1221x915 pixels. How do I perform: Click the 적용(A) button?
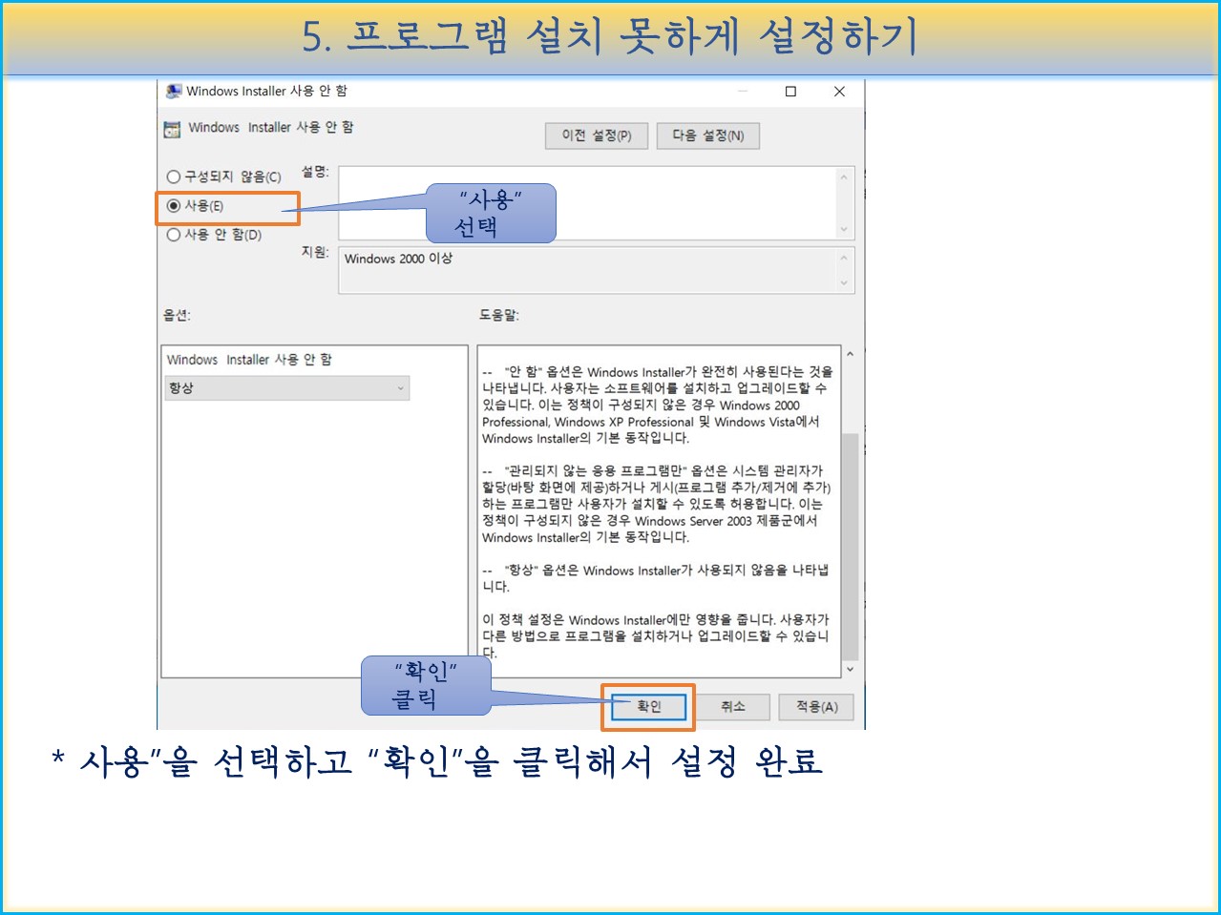pos(816,707)
